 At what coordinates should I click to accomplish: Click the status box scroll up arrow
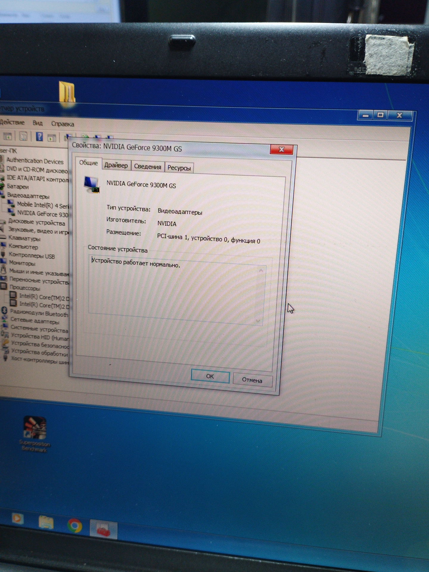(261, 271)
